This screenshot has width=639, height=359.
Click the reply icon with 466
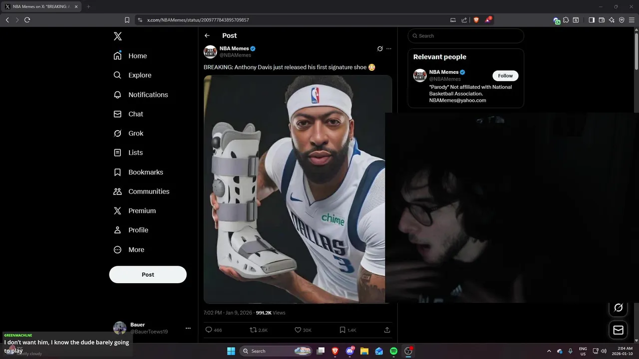click(x=209, y=330)
